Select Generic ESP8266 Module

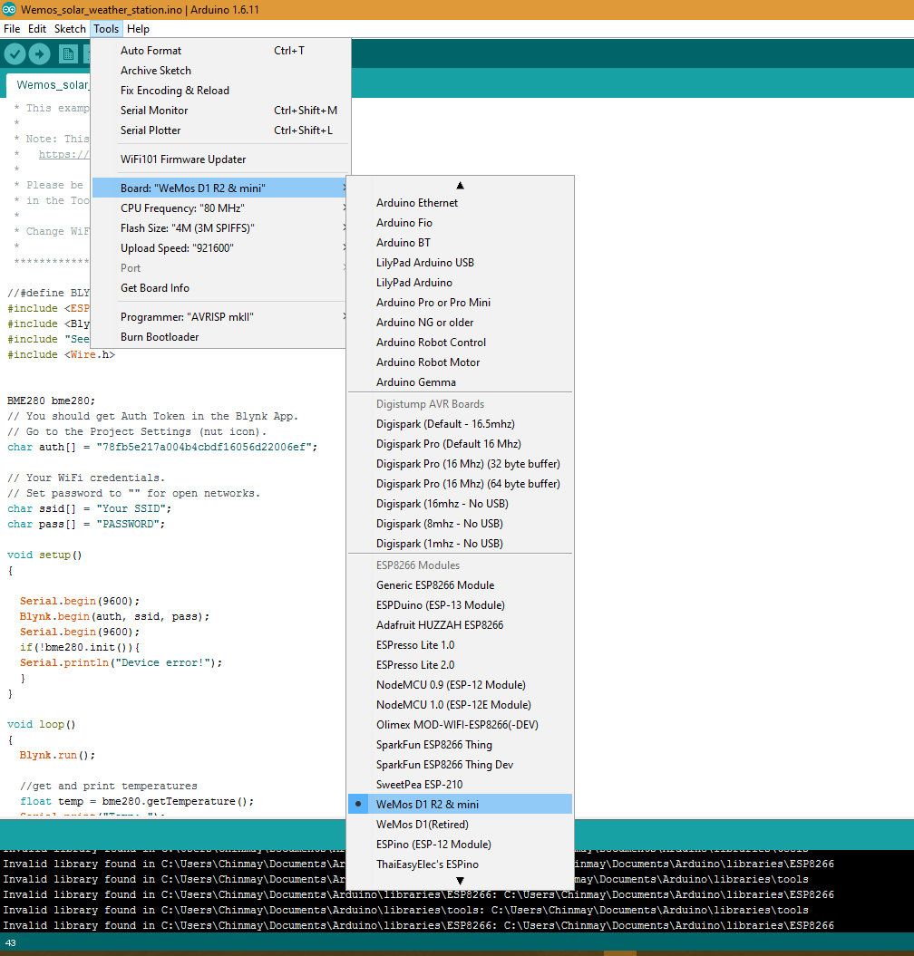click(x=460, y=585)
